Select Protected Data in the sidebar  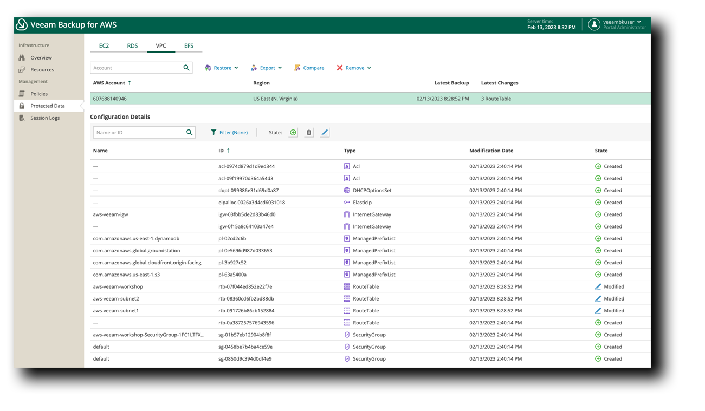(x=48, y=106)
